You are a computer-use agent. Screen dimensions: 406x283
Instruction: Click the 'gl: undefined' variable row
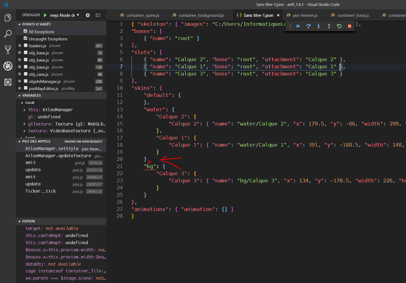point(61,117)
